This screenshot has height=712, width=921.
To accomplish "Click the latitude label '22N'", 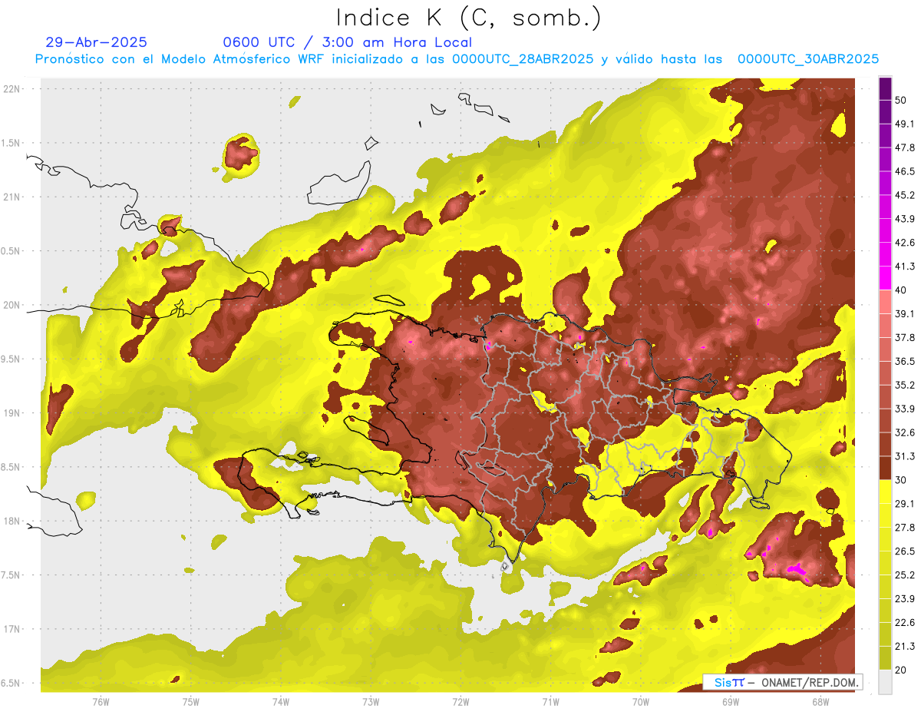I will pyautogui.click(x=13, y=88).
